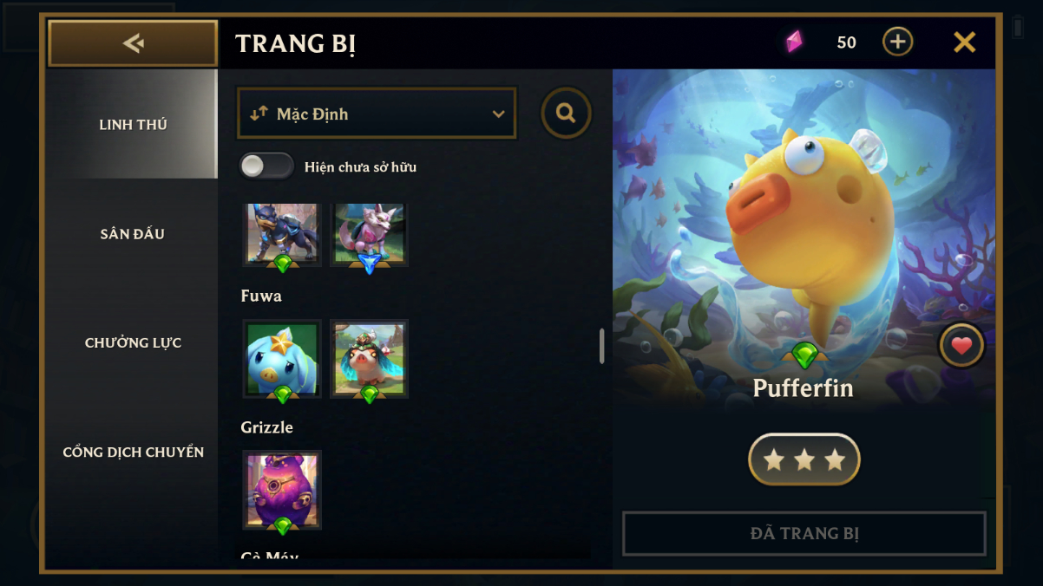Open the Mặc Định sort dropdown
Screen dimensions: 1043x586
tap(377, 114)
